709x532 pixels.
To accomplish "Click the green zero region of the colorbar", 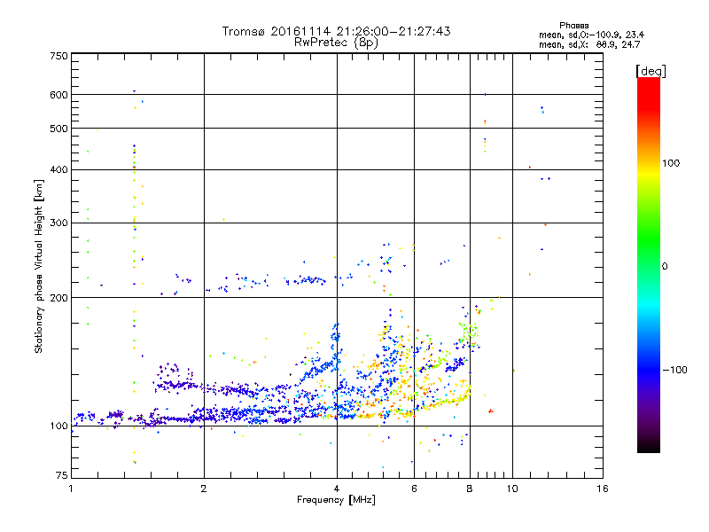I will coord(649,266).
